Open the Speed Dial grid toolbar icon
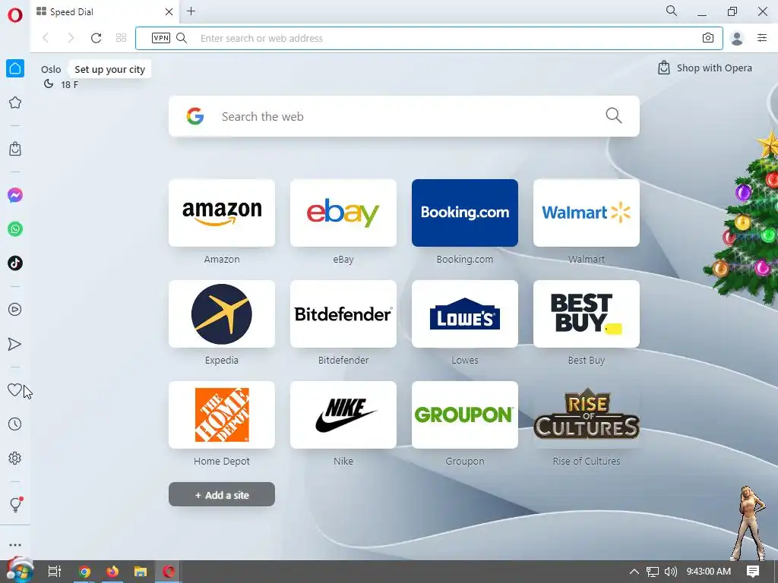 [x=121, y=38]
